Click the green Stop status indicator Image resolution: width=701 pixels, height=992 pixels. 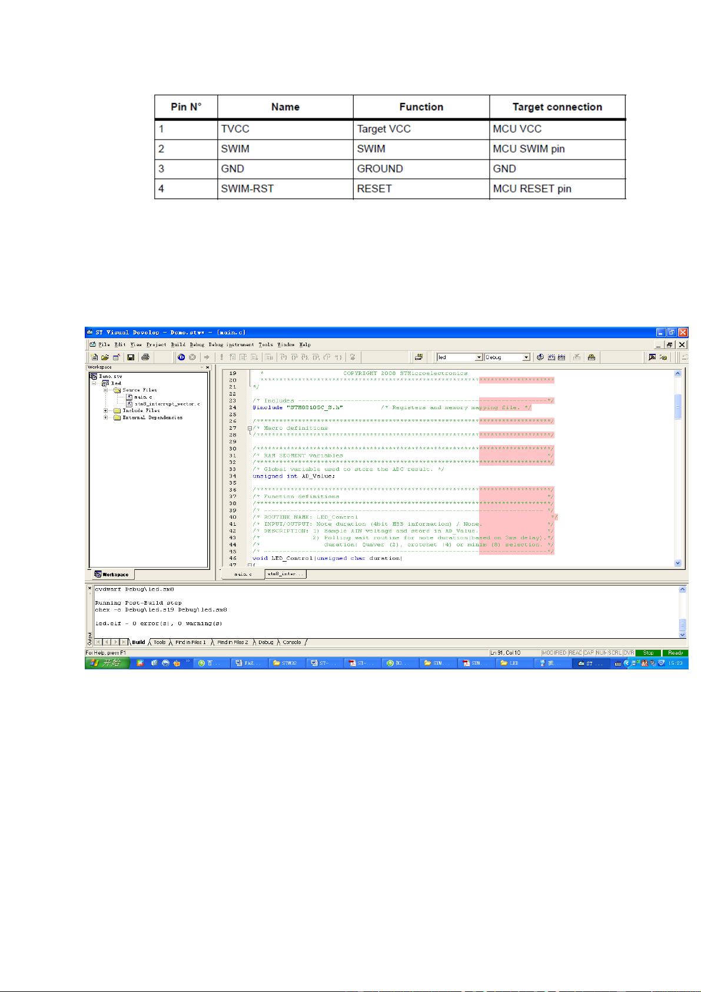648,653
